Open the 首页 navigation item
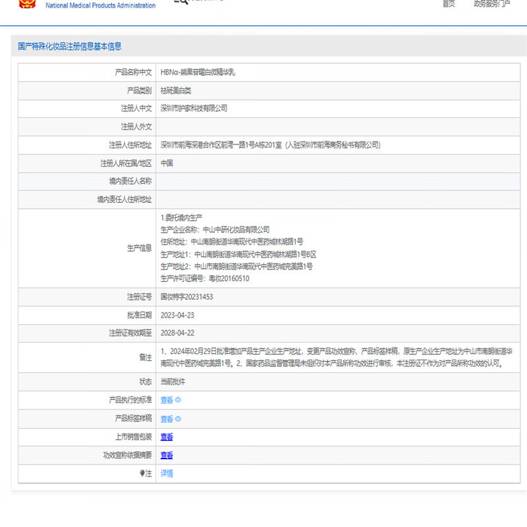Screen dimensions: 527x527 pos(449,4)
